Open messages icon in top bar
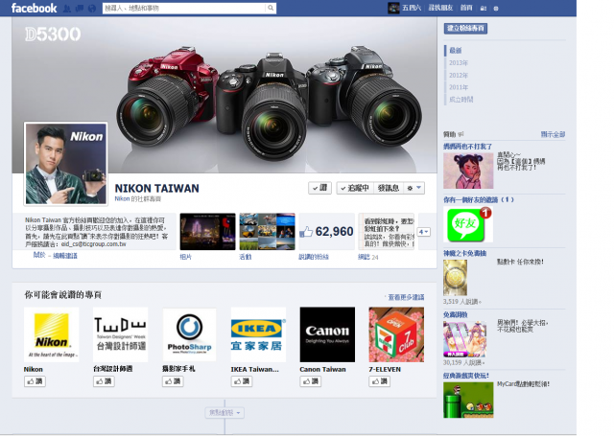This screenshot has height=436, width=614. click(x=80, y=9)
